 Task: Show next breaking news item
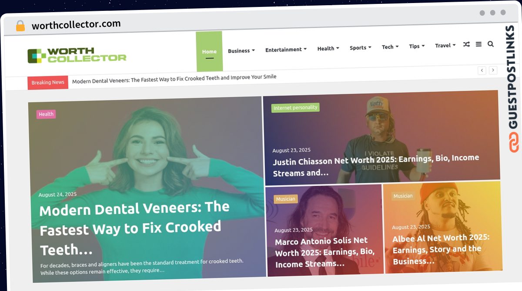point(493,70)
